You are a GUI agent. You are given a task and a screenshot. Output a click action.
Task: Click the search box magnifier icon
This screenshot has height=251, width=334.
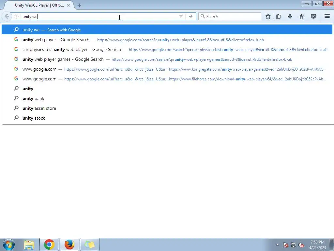point(203,16)
